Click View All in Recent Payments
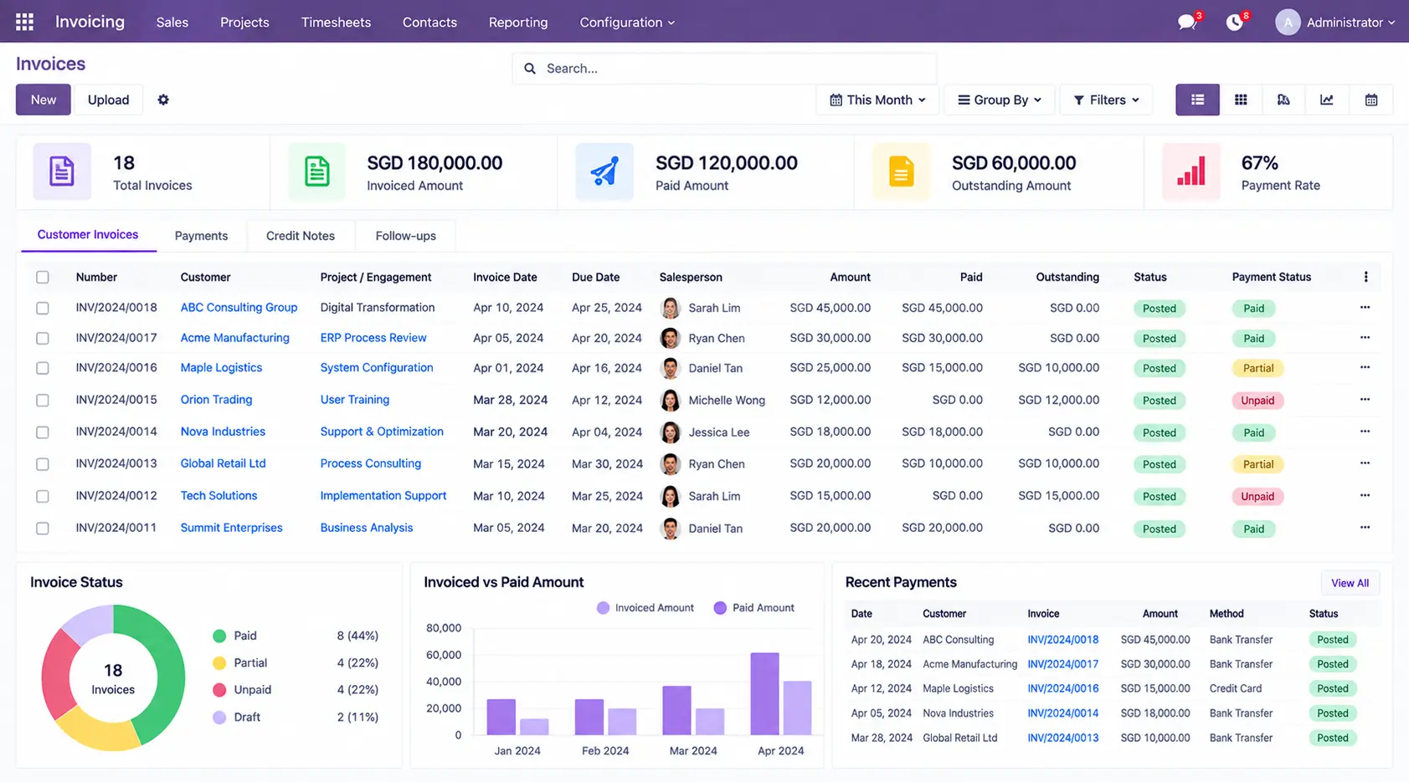 tap(1350, 583)
